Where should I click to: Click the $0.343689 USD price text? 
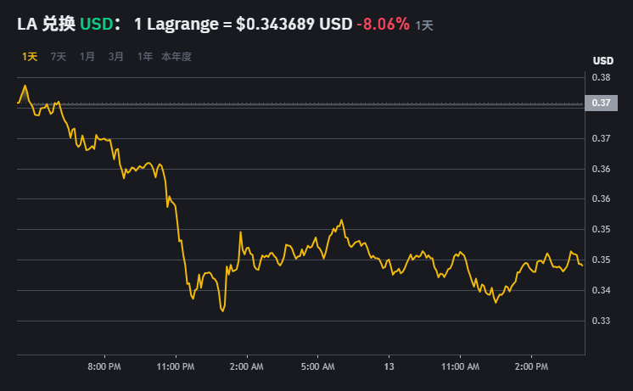click(x=294, y=25)
